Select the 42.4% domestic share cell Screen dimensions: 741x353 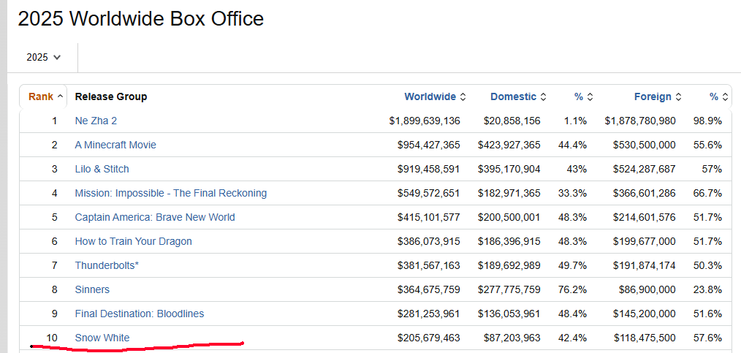tap(572, 338)
